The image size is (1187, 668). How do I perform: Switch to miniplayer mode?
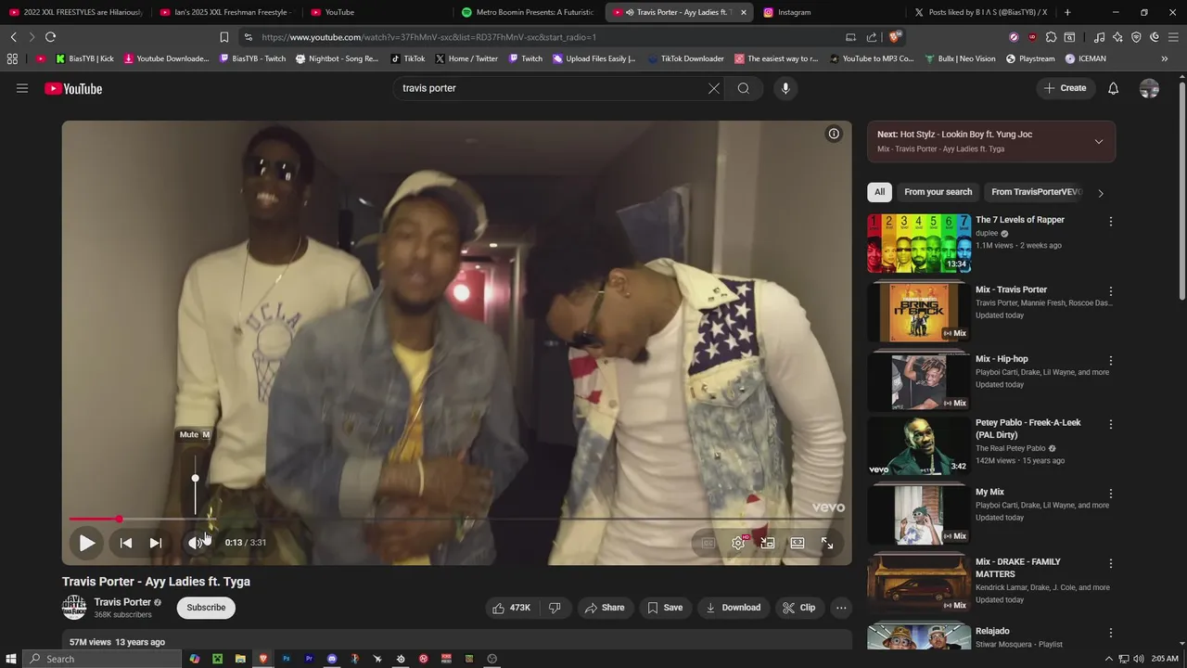pyautogui.click(x=768, y=543)
